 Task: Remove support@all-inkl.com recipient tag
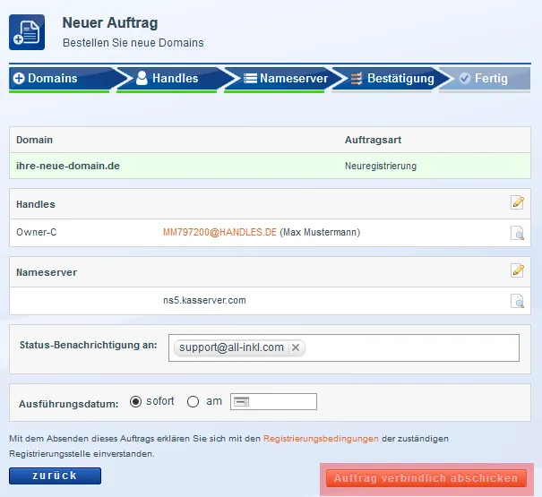click(296, 347)
